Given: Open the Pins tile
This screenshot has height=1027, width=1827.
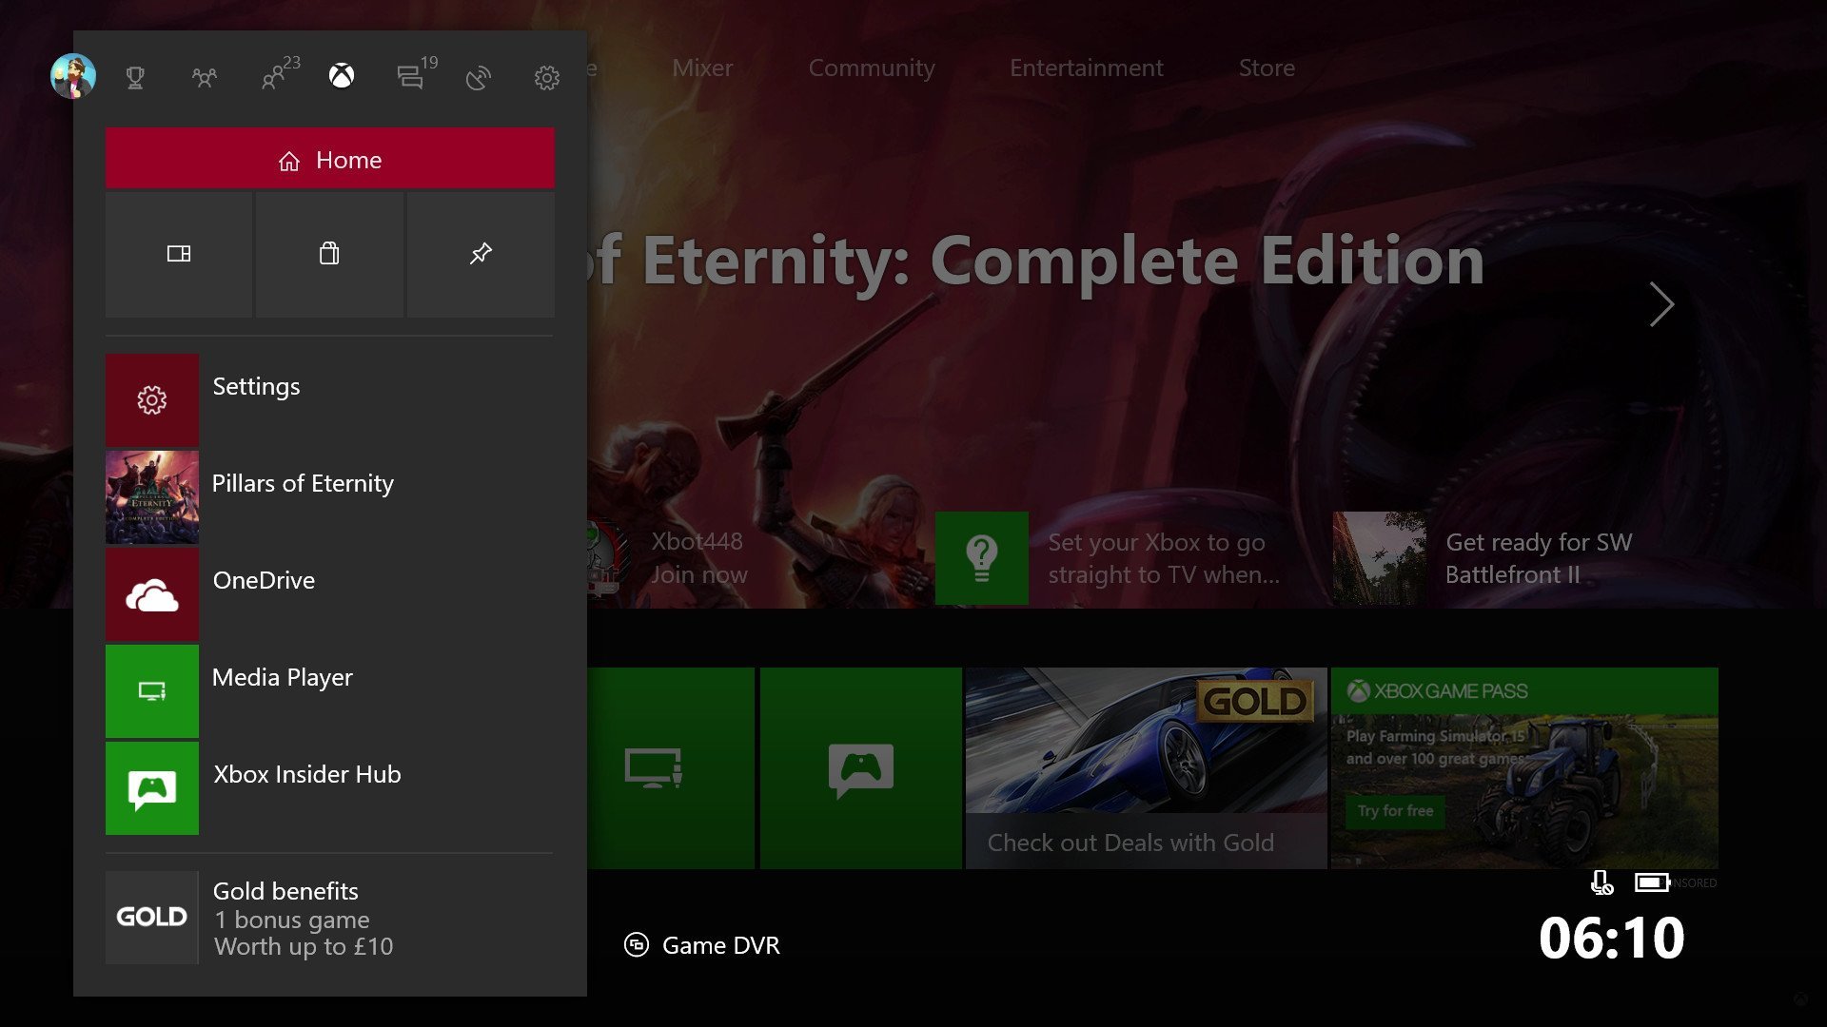Looking at the screenshot, I should click(481, 254).
